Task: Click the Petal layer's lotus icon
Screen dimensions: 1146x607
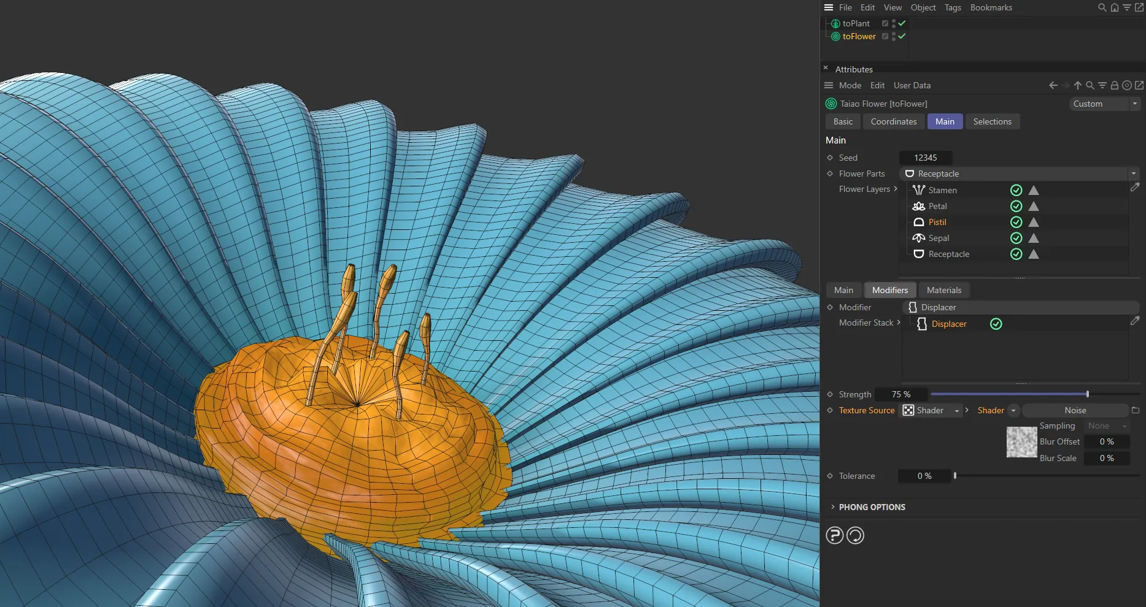Action: [x=918, y=206]
